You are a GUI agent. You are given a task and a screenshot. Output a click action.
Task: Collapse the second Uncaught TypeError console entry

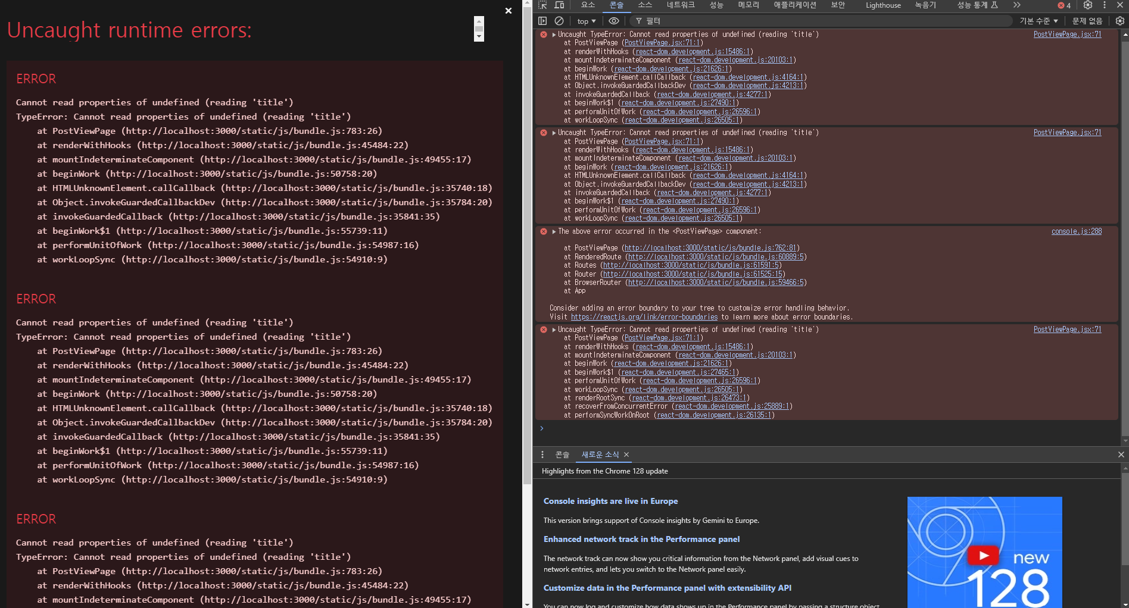pos(554,133)
